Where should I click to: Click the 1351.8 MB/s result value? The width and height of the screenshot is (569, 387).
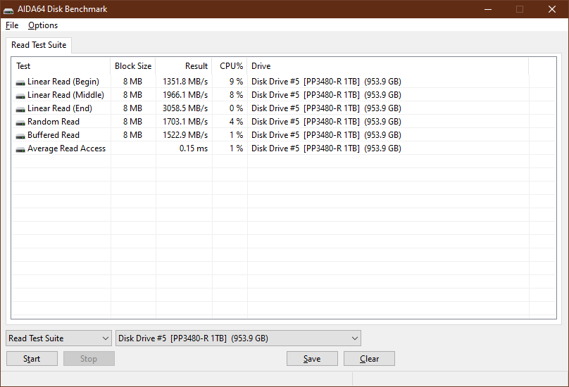point(185,82)
